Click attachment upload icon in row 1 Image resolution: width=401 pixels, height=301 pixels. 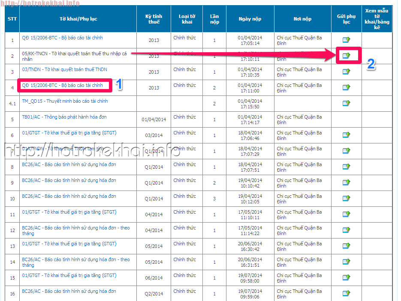[346, 40]
